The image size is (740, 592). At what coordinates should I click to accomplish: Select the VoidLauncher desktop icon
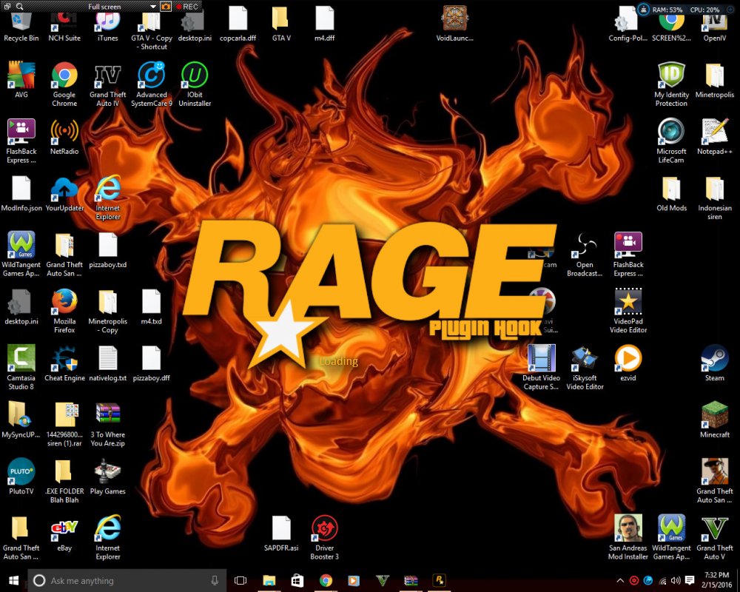pos(455,24)
